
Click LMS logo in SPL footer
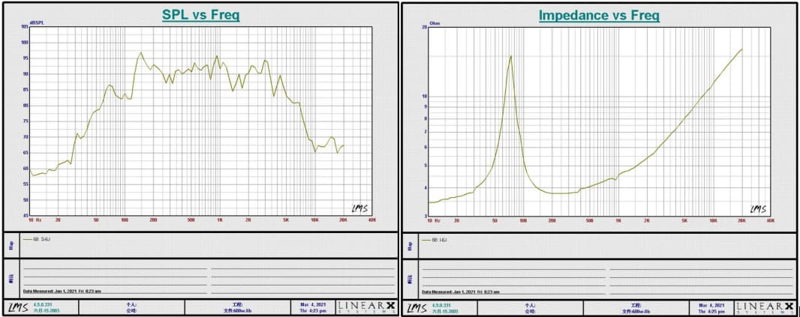[17, 307]
